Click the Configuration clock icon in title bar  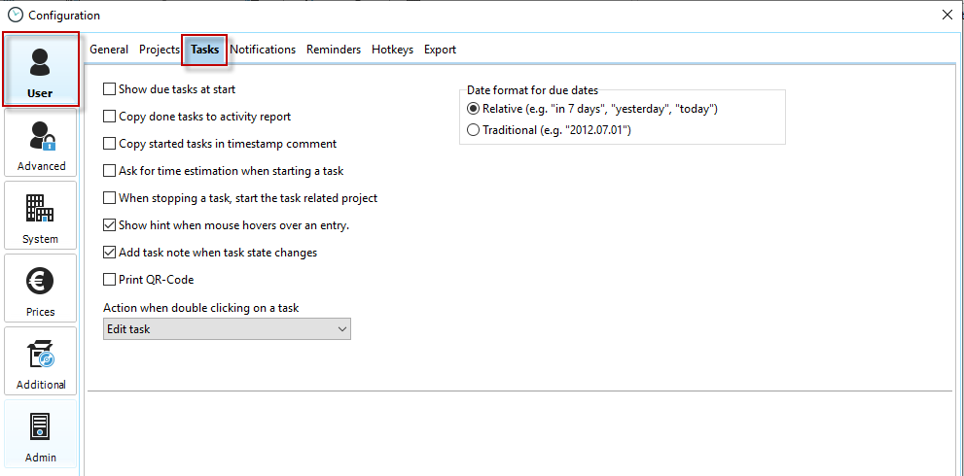click(15, 15)
